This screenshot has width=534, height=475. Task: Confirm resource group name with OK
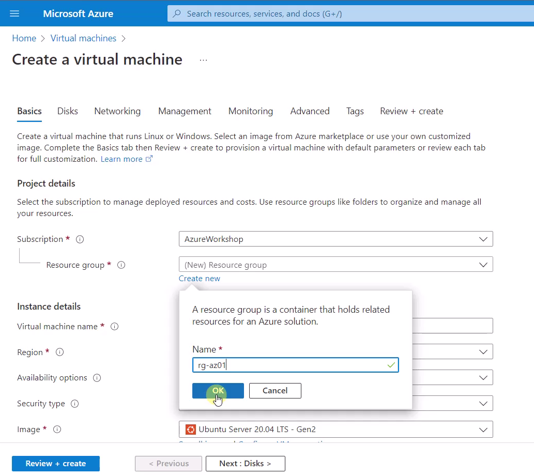(218, 391)
